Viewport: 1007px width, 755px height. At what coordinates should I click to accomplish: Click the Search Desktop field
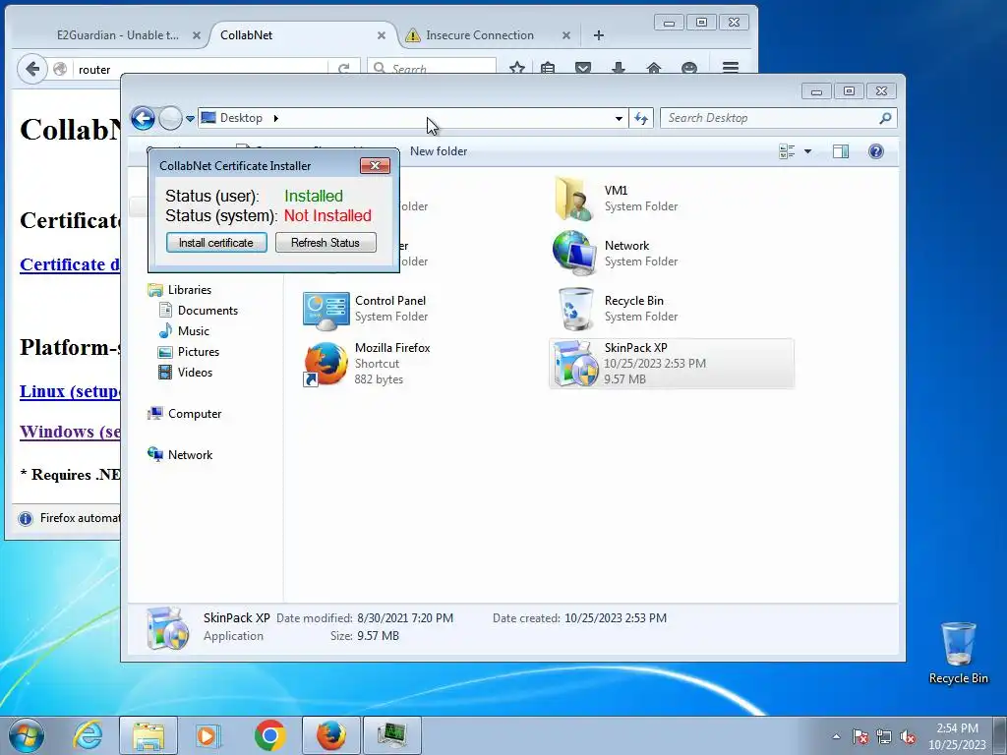click(771, 118)
